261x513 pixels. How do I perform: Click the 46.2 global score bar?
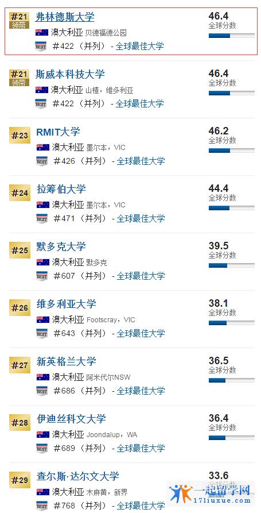[232, 151]
